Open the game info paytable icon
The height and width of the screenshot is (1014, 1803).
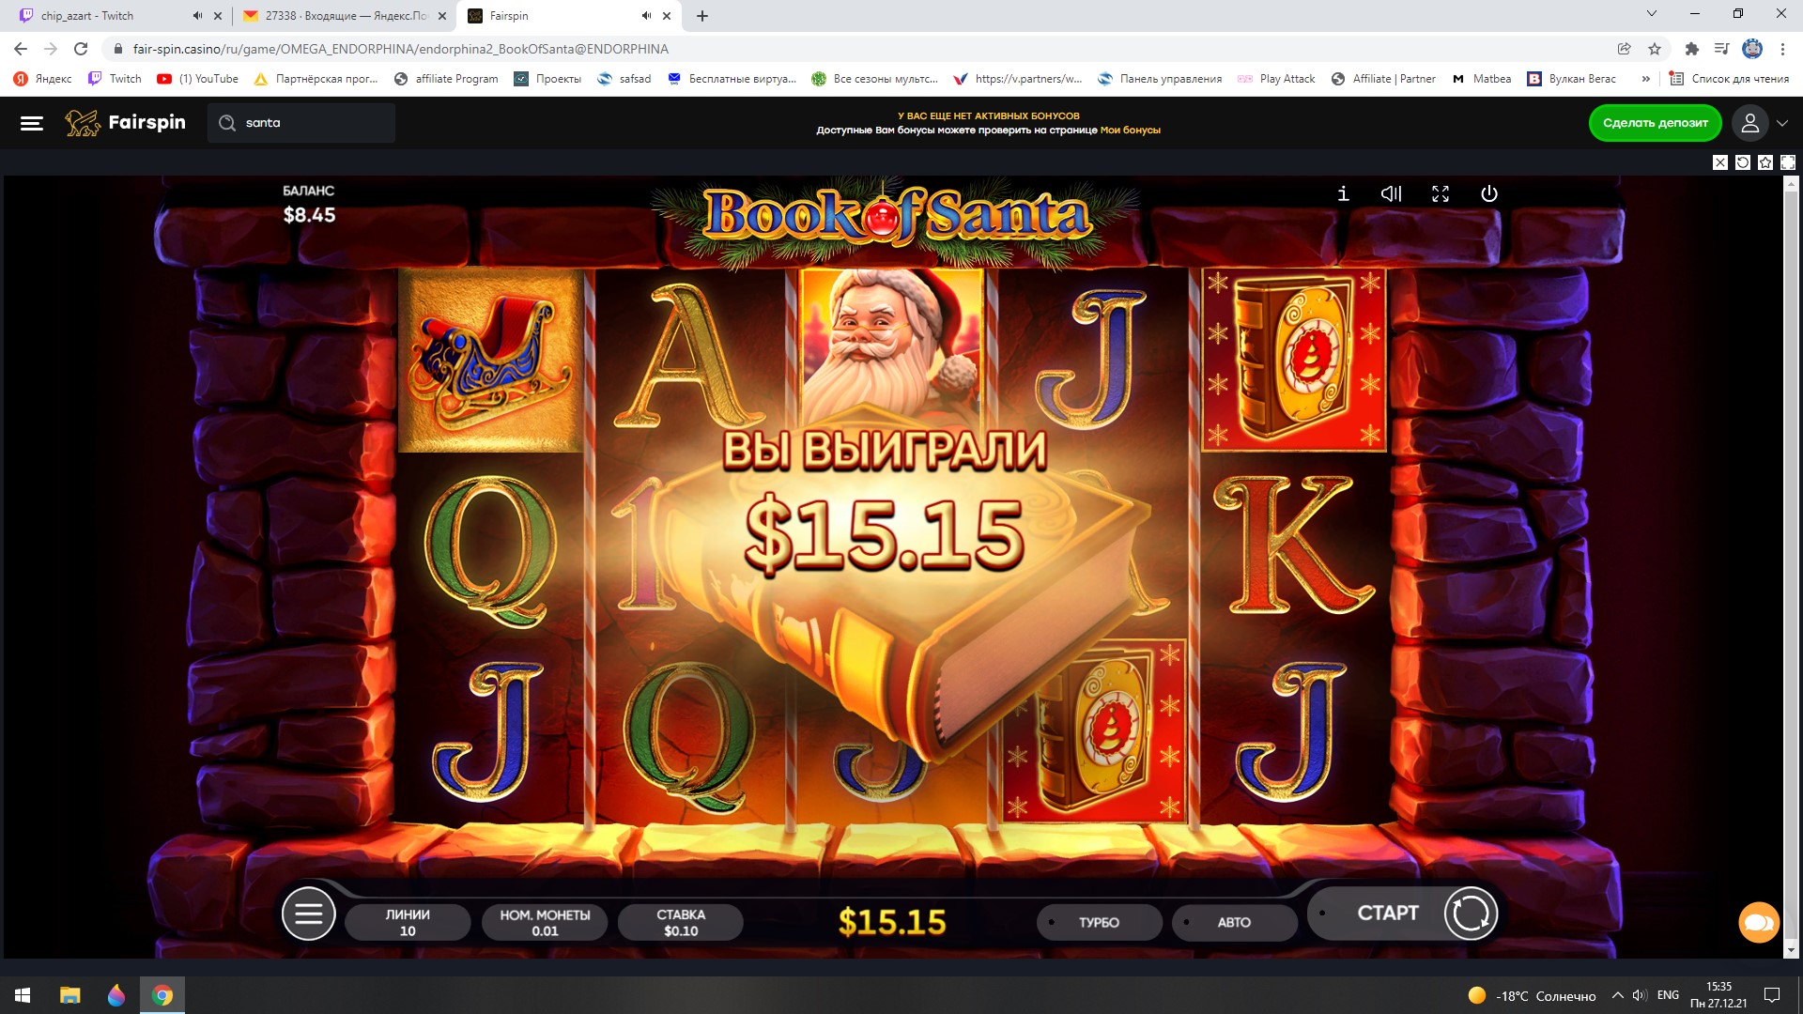(1343, 193)
